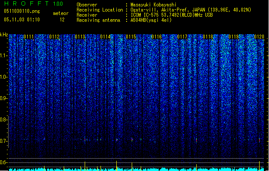Click time marker 0117
The width and height of the screenshot is (269, 171).
coord(182,37)
